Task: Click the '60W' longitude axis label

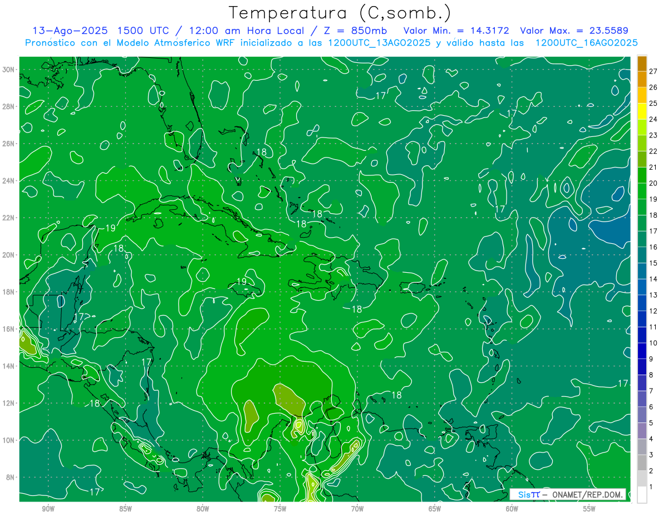Action: (512, 509)
